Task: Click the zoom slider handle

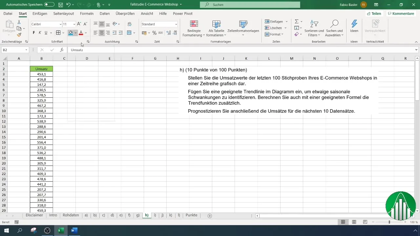Action: (389, 222)
